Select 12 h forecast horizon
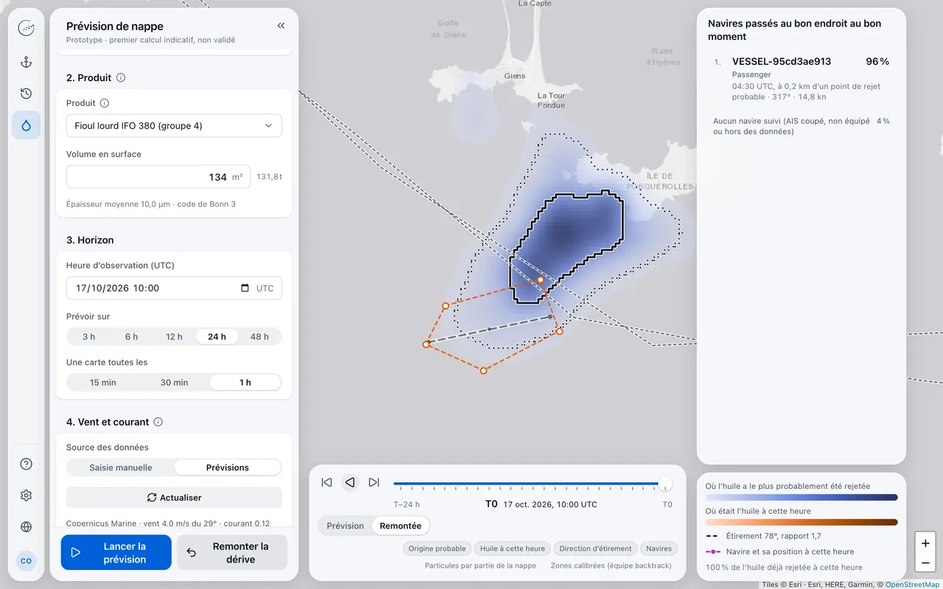 [174, 336]
